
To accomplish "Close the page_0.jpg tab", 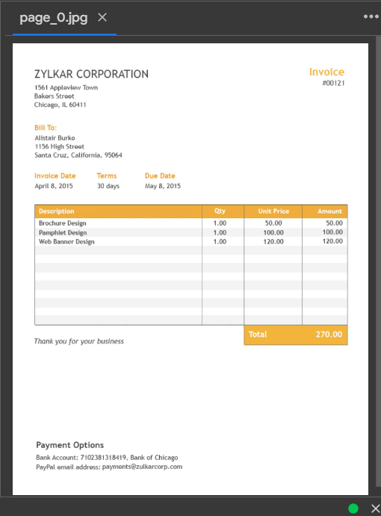I will click(x=102, y=17).
